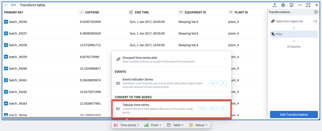
Task: Click the CAFFEINE column header
Action: (92, 12)
